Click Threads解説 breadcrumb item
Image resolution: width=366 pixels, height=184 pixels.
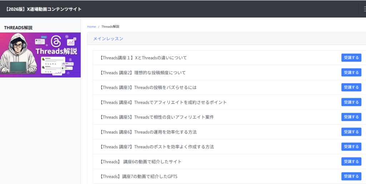coord(110,27)
